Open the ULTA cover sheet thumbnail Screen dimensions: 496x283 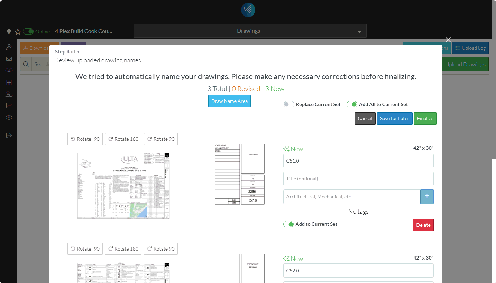(123, 186)
